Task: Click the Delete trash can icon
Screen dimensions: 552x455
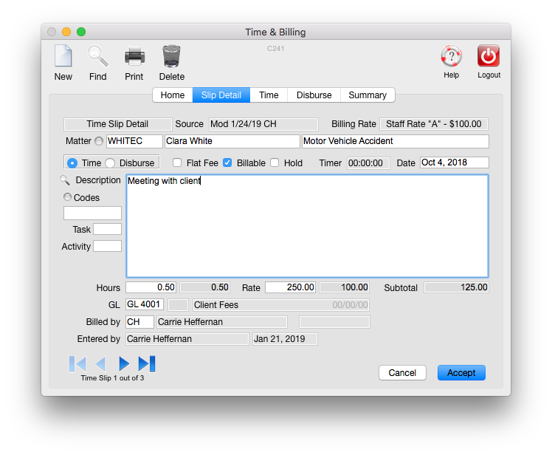Action: pyautogui.click(x=171, y=57)
